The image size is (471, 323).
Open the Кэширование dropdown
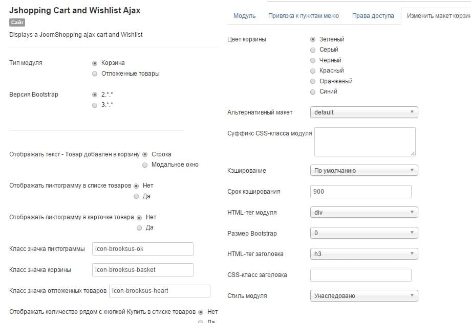pos(364,170)
